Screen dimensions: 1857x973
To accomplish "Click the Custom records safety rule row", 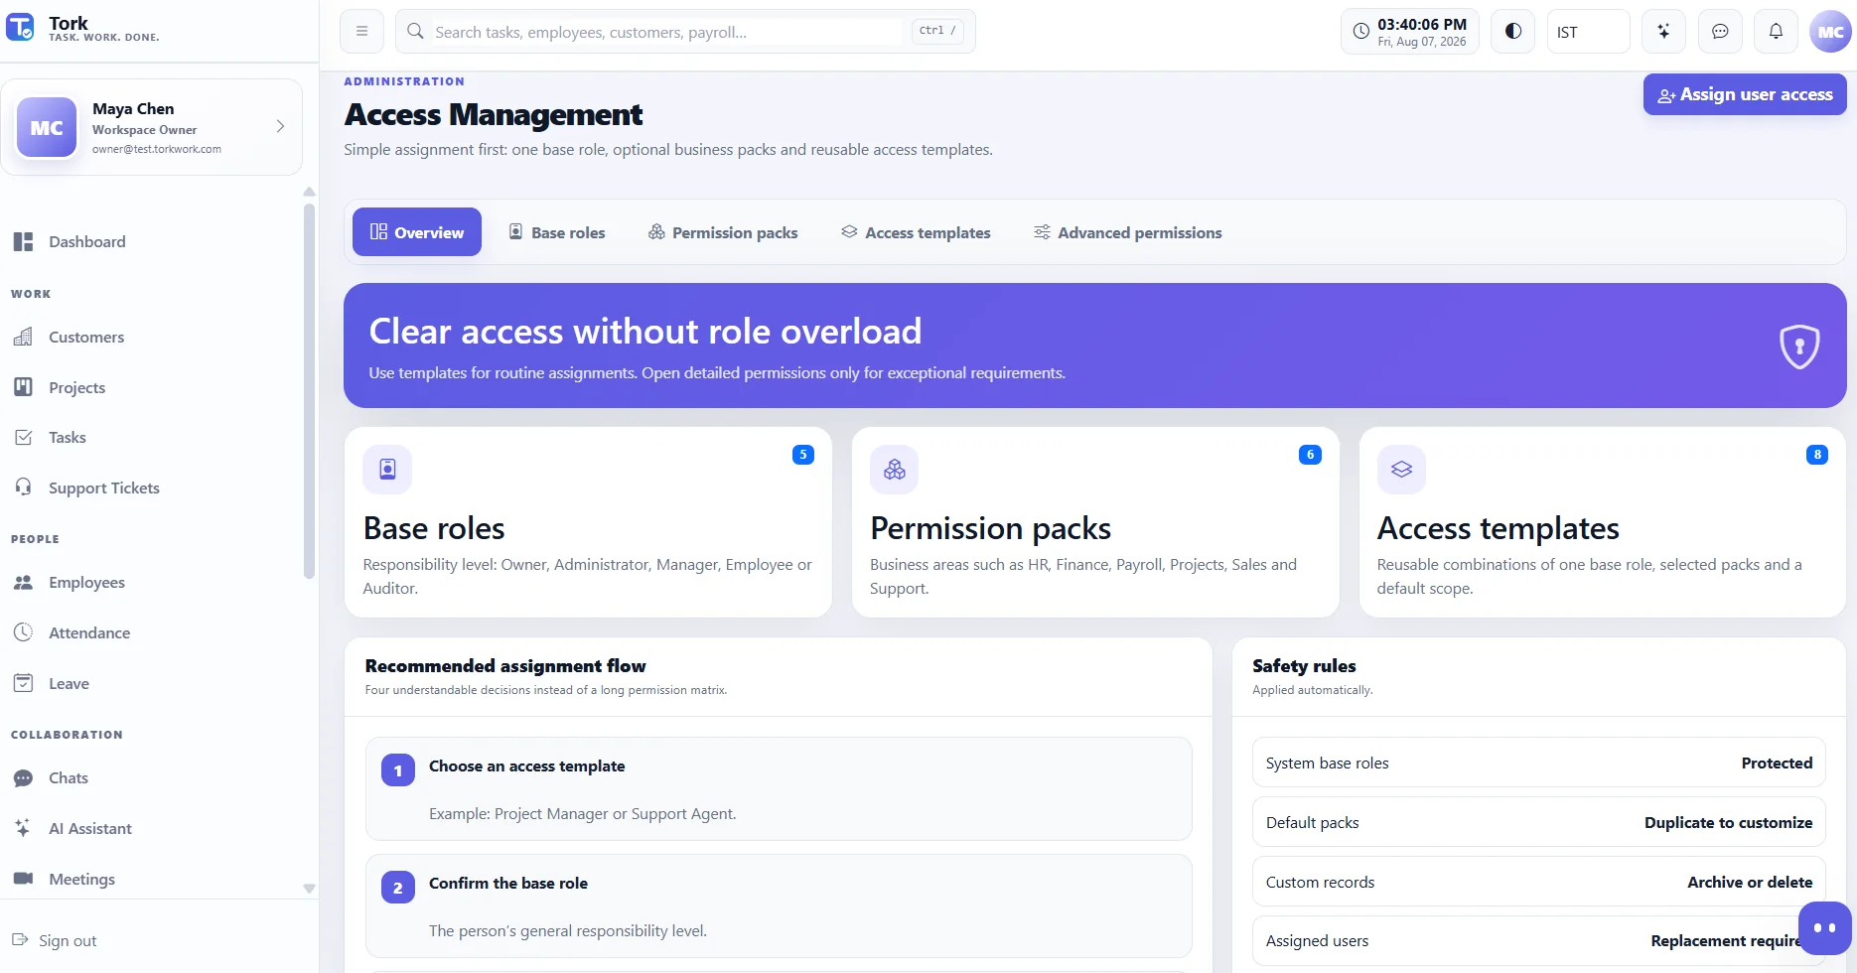I will [x=1538, y=882].
